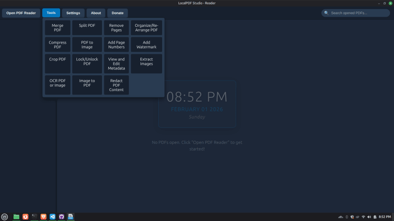
Task: Open Organize/Re-Arrange PDF tool
Action: 146,27
